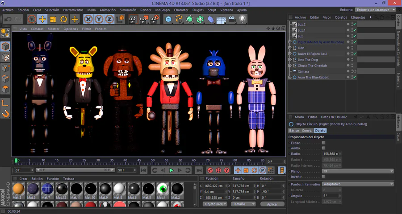
Task: Go to end of timeline
Action: pyautogui.click(x=199, y=170)
